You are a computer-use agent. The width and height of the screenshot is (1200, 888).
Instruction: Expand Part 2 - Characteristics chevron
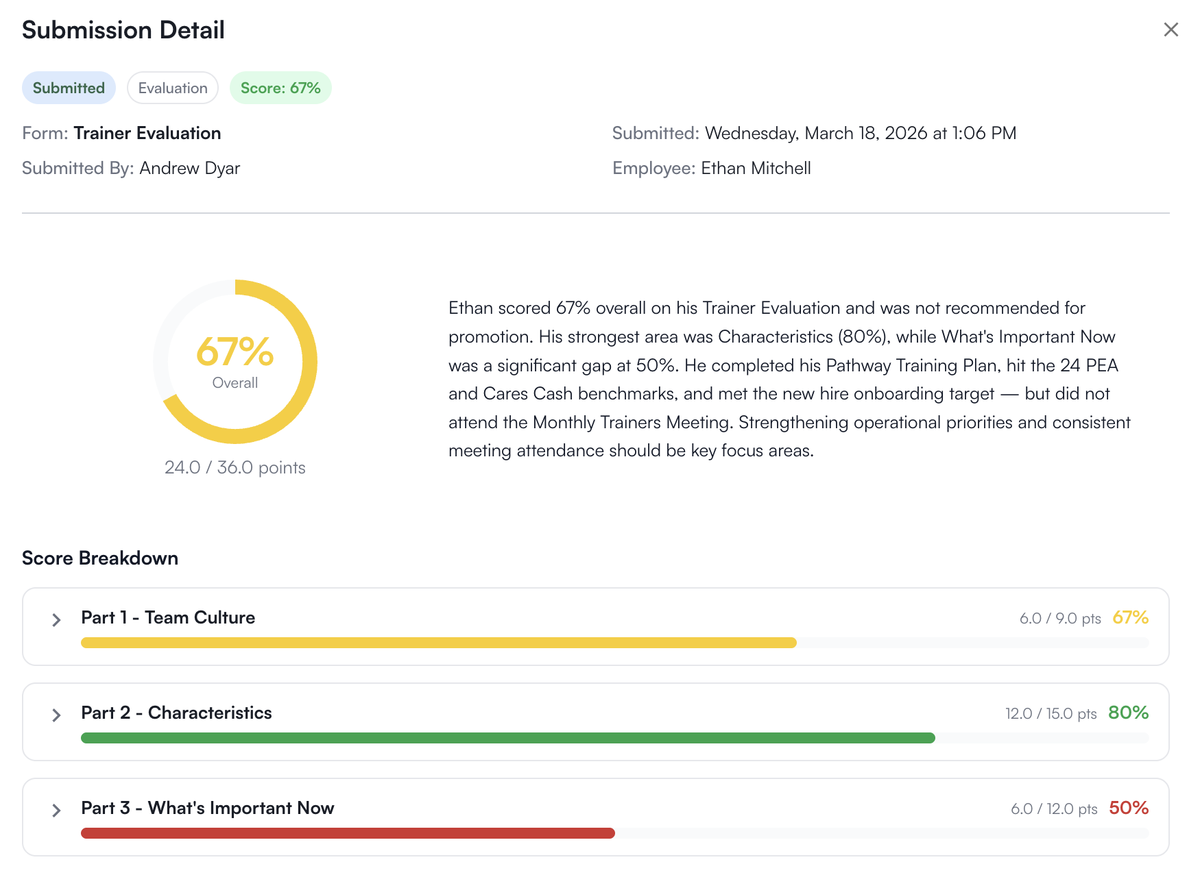[x=56, y=715]
